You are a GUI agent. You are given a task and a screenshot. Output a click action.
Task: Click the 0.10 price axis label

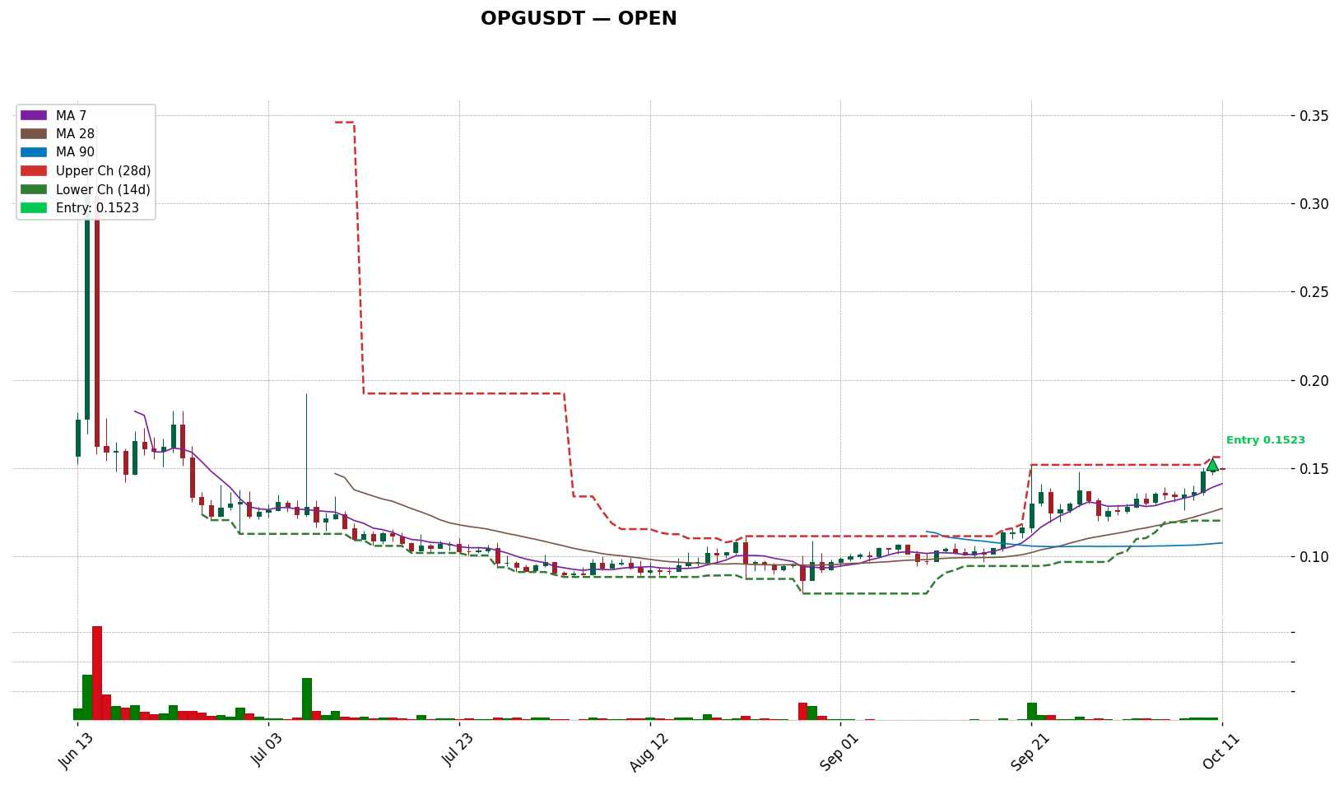tap(1315, 557)
